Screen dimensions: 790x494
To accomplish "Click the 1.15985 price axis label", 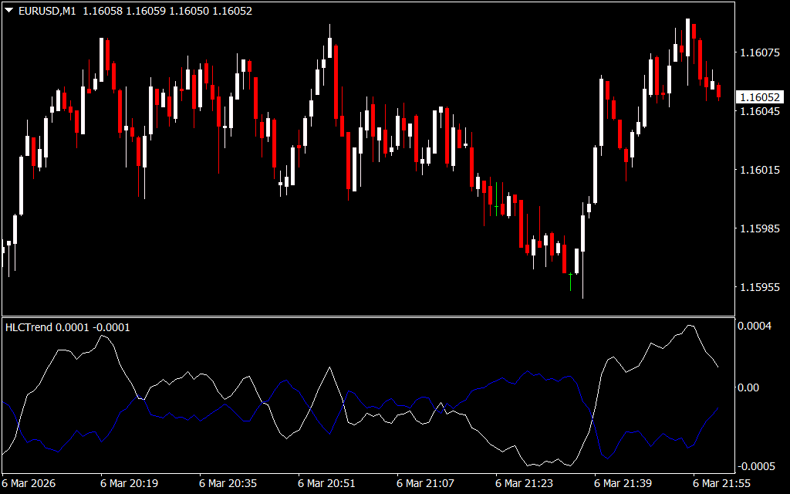I will click(x=758, y=228).
